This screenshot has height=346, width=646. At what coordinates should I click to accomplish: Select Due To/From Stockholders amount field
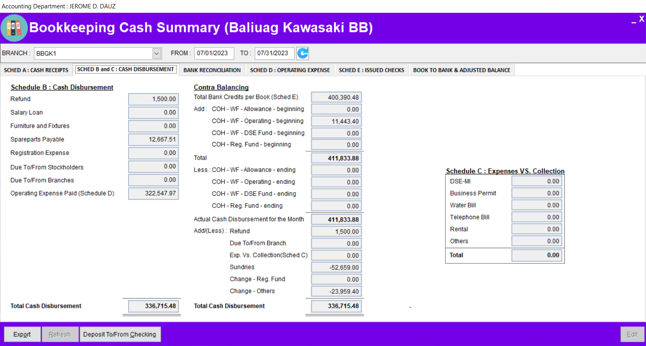154,166
